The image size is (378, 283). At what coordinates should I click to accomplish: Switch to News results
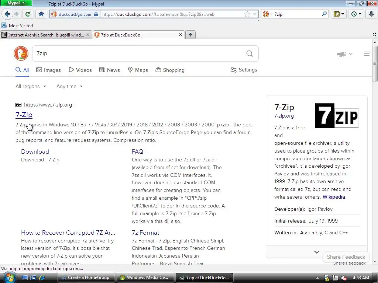tap(110, 70)
